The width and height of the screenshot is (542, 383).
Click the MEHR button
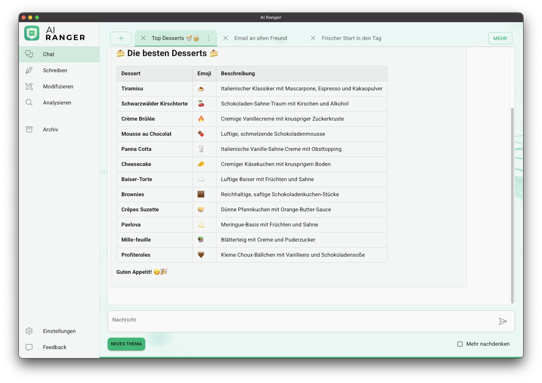(500, 38)
